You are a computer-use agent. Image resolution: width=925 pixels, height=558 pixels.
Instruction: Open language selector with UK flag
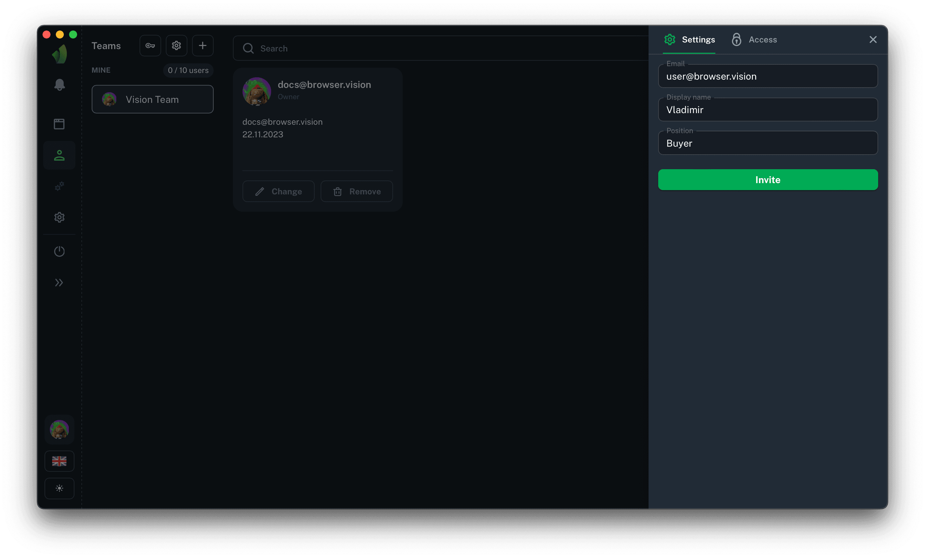[x=59, y=461]
